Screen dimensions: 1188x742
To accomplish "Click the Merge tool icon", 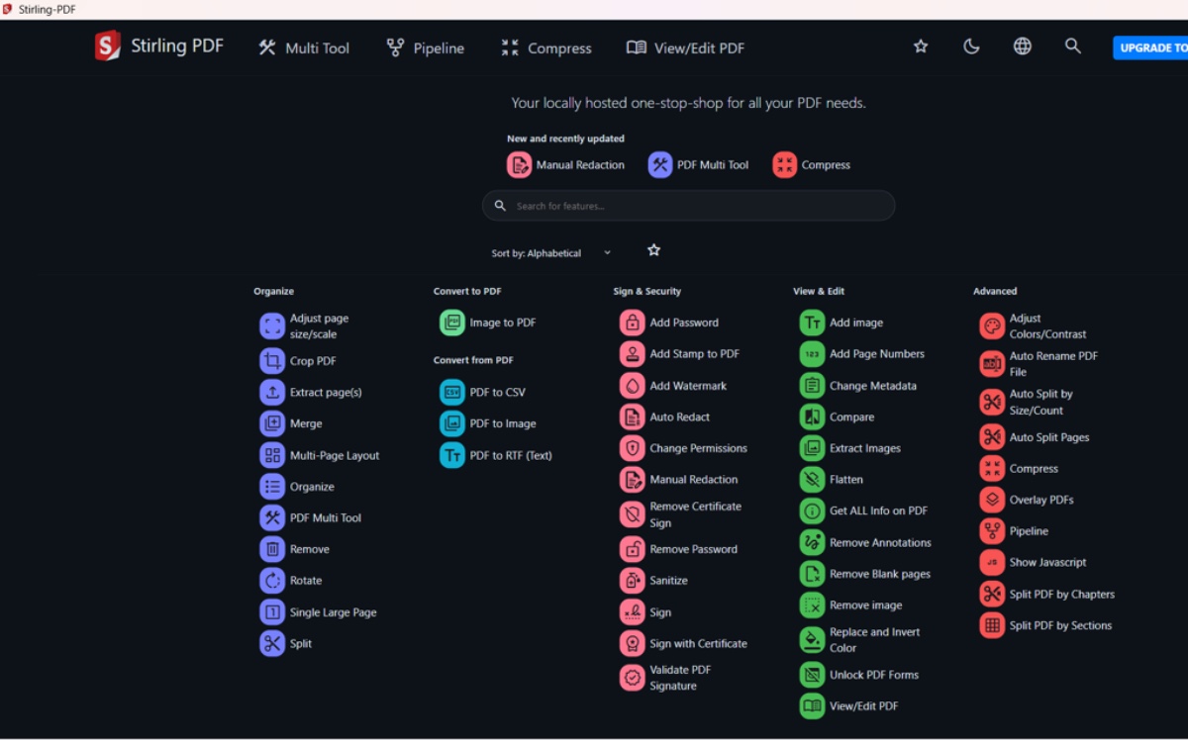I will coord(272,423).
